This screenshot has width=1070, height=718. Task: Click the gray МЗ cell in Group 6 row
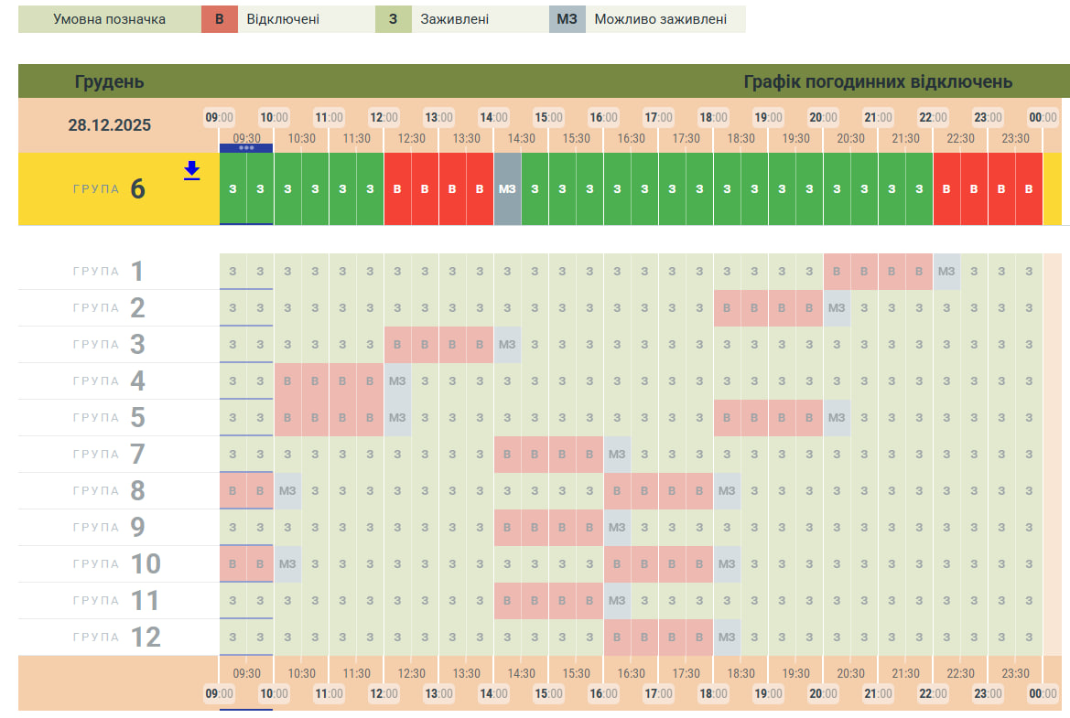click(507, 189)
